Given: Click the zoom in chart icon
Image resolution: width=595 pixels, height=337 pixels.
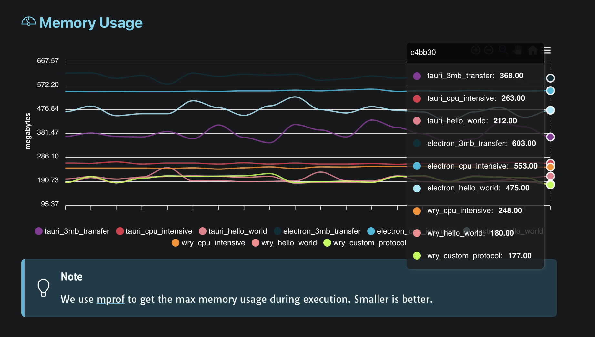Looking at the screenshot, I should pyautogui.click(x=476, y=50).
